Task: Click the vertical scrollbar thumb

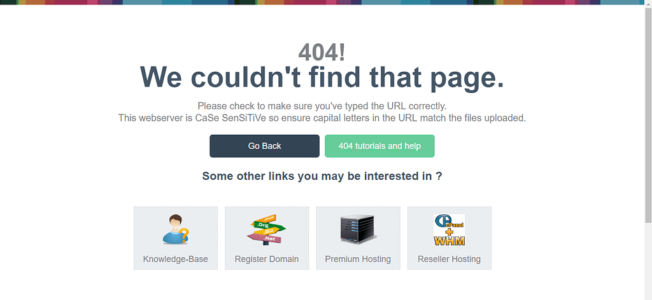Action: (x=648, y=114)
